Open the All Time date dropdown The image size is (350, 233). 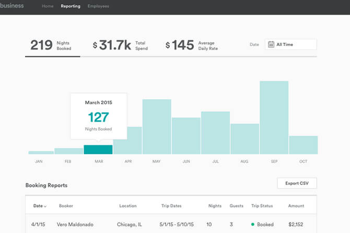[x=290, y=45]
